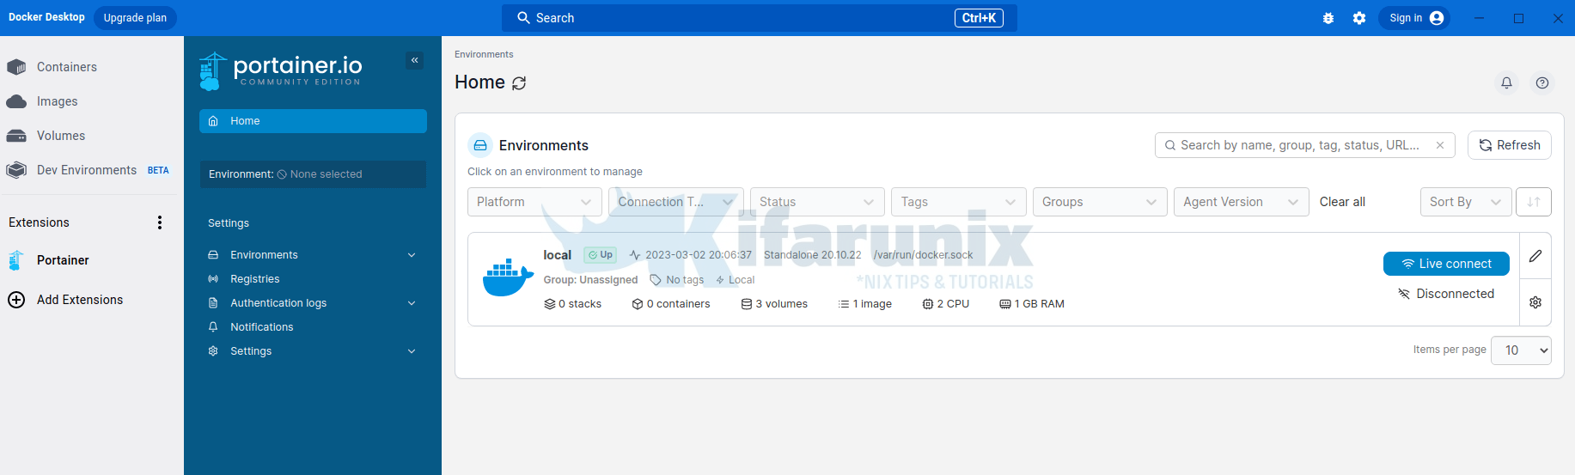Open the Docker troubleshoot bug icon
The height and width of the screenshot is (475, 1575).
1328,18
